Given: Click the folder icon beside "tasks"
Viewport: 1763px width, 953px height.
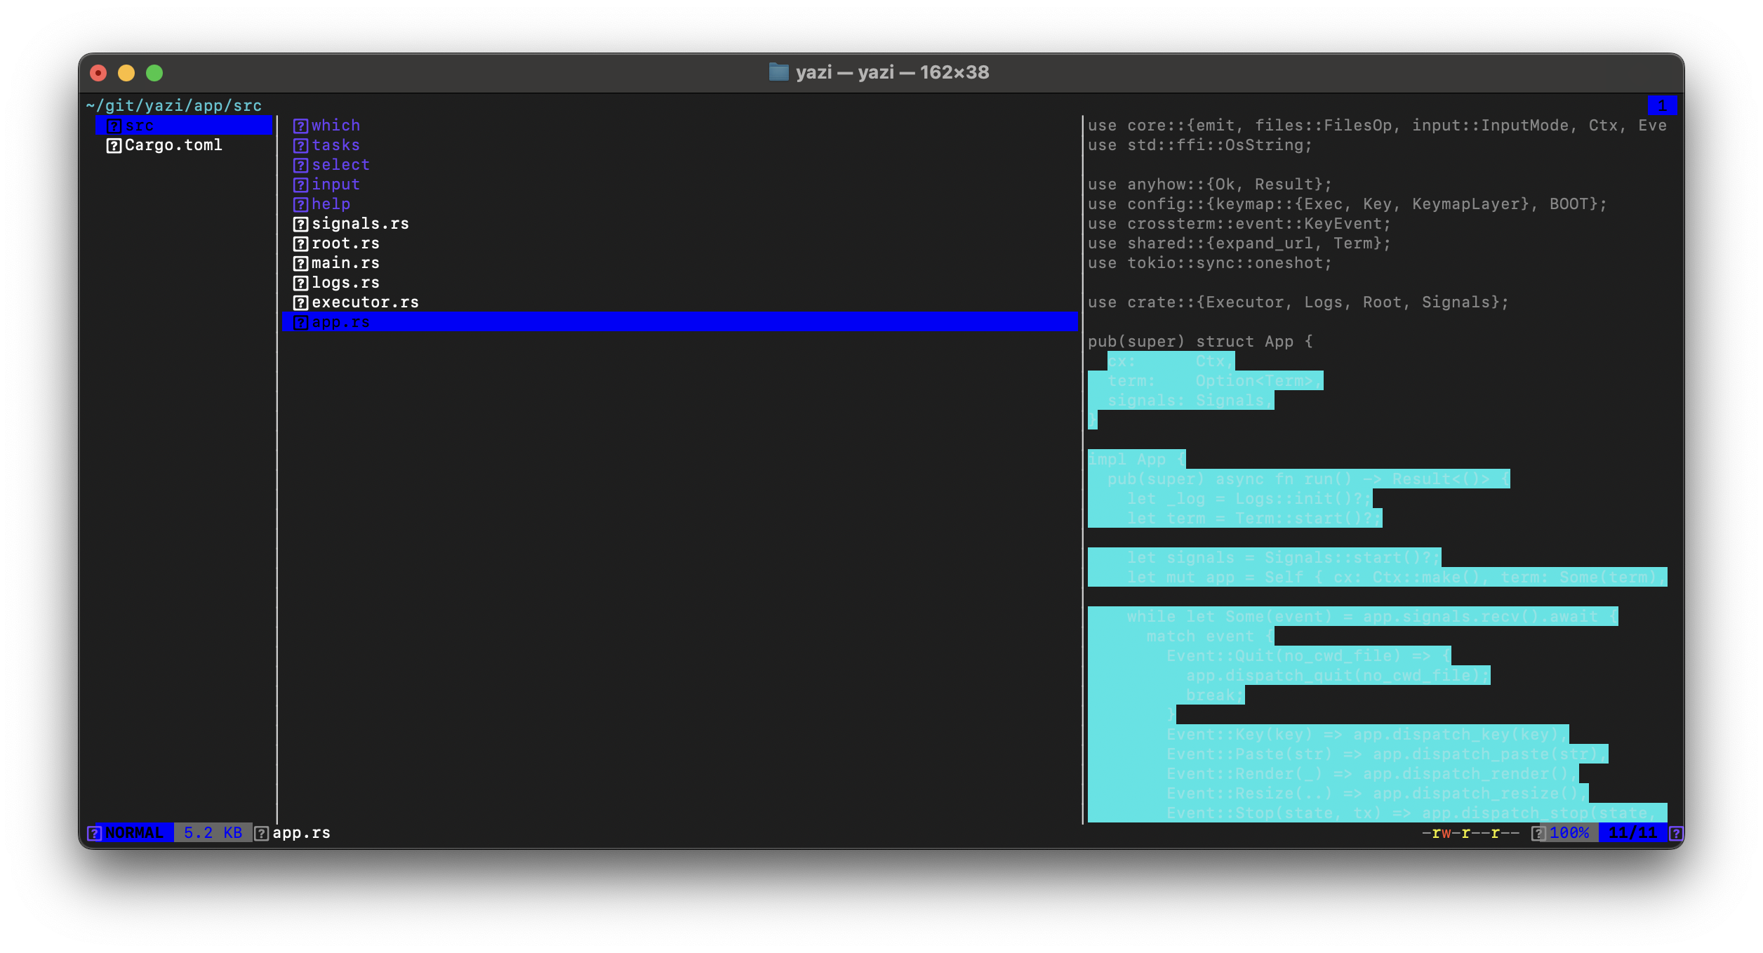Looking at the screenshot, I should [x=301, y=145].
